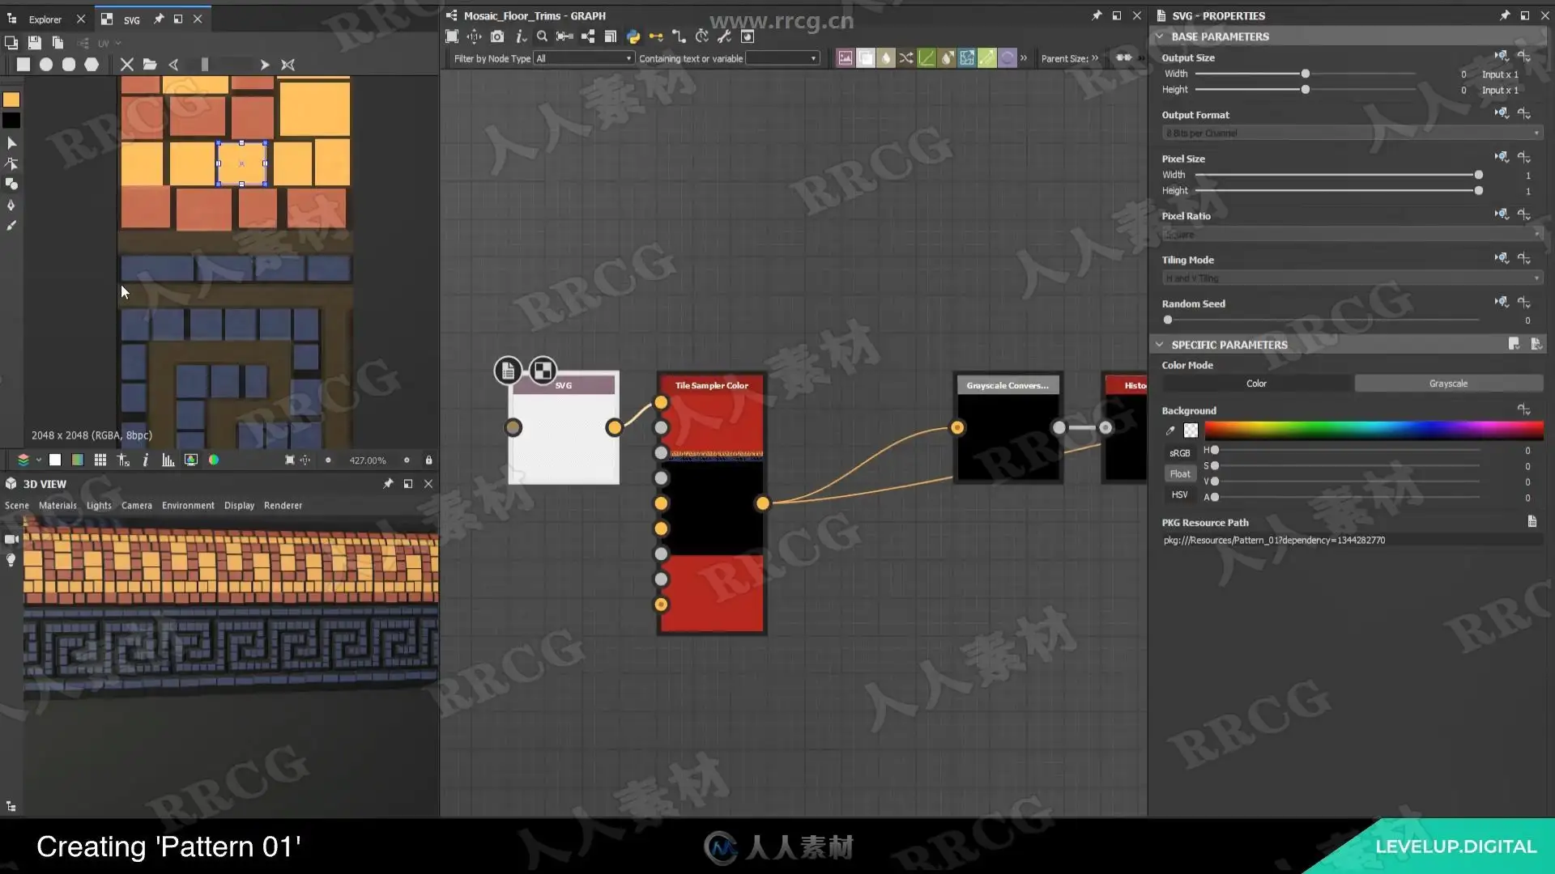Image resolution: width=1555 pixels, height=874 pixels.
Task: Expand more node toolbar items chevron
Action: coord(1024,58)
